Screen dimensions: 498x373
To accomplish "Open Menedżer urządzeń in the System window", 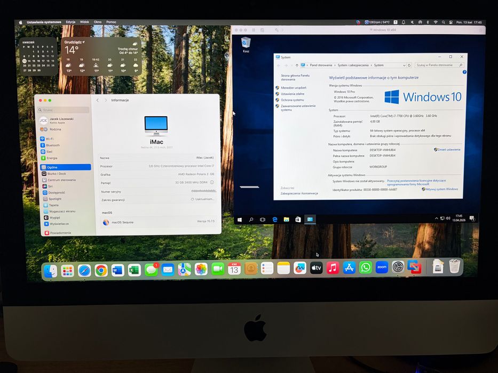I will coord(294,88).
